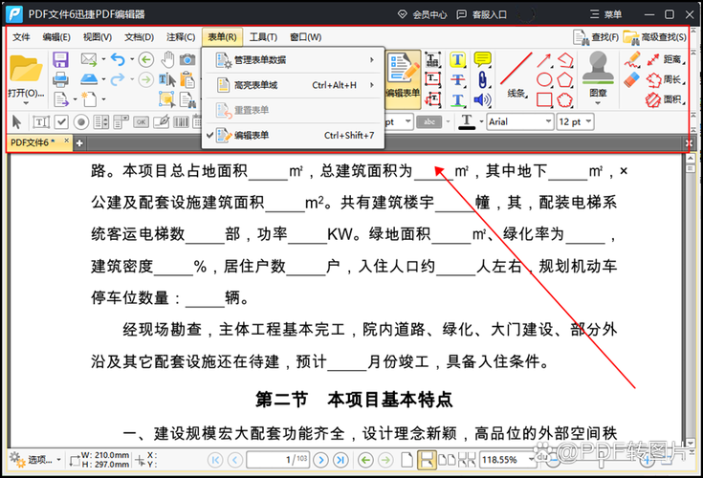Open the text color T picker
Viewport: 703px width, 478px height.
467,121
